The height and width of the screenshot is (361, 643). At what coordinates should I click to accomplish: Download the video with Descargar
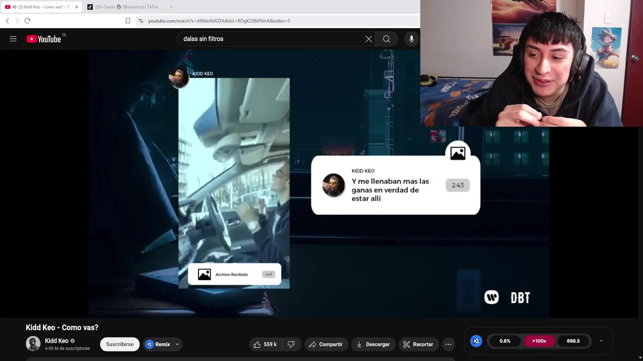(373, 344)
